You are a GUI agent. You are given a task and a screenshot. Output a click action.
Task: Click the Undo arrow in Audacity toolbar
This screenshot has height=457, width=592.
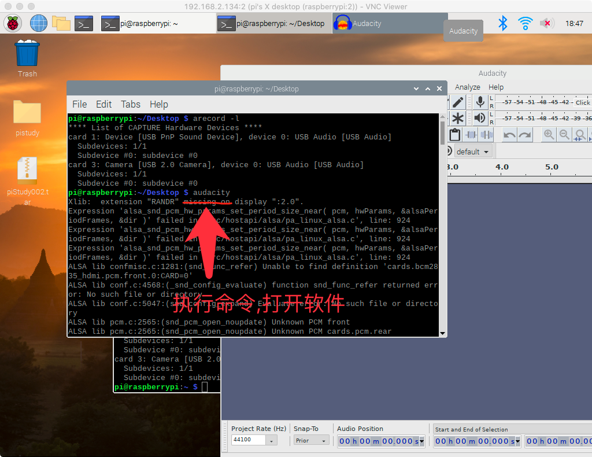coord(509,134)
